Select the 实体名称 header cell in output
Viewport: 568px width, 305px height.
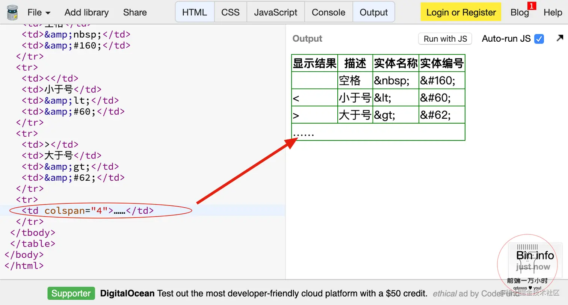click(x=396, y=63)
